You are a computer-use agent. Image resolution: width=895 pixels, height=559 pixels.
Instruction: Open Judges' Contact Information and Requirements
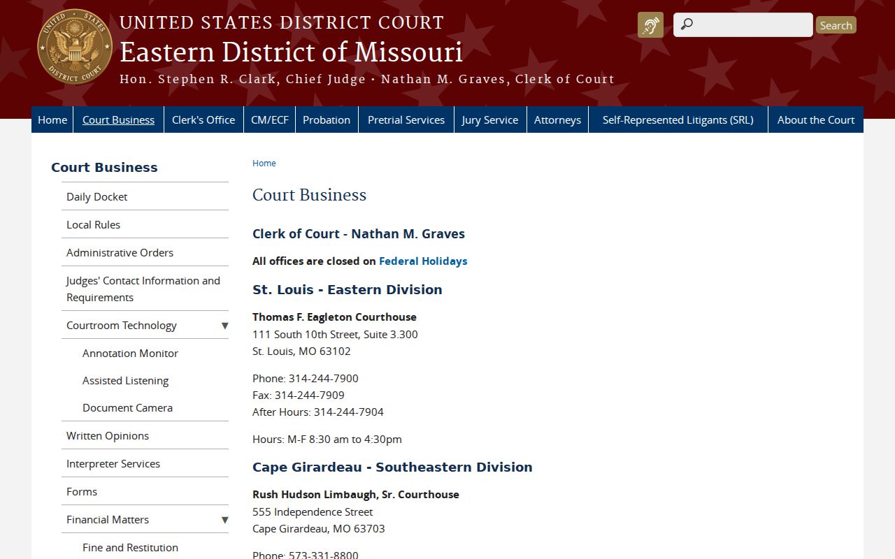143,289
